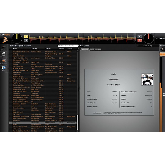Image resolution: width=165 pixels, height=165 pixels.
Task: Open the Collection sidebar icon
Action: point(4,47)
